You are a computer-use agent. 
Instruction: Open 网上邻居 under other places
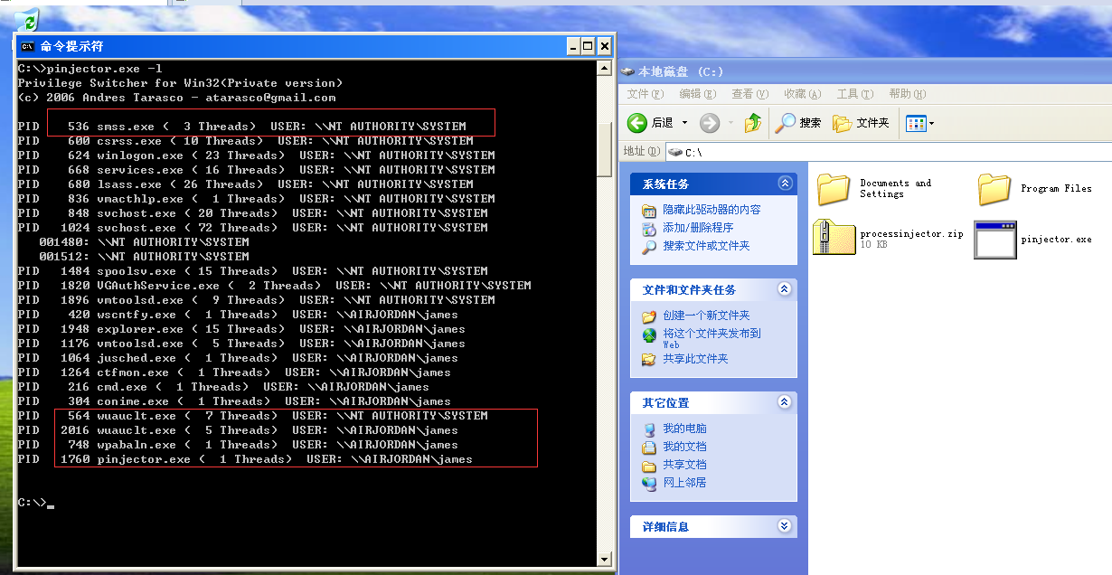click(x=684, y=483)
